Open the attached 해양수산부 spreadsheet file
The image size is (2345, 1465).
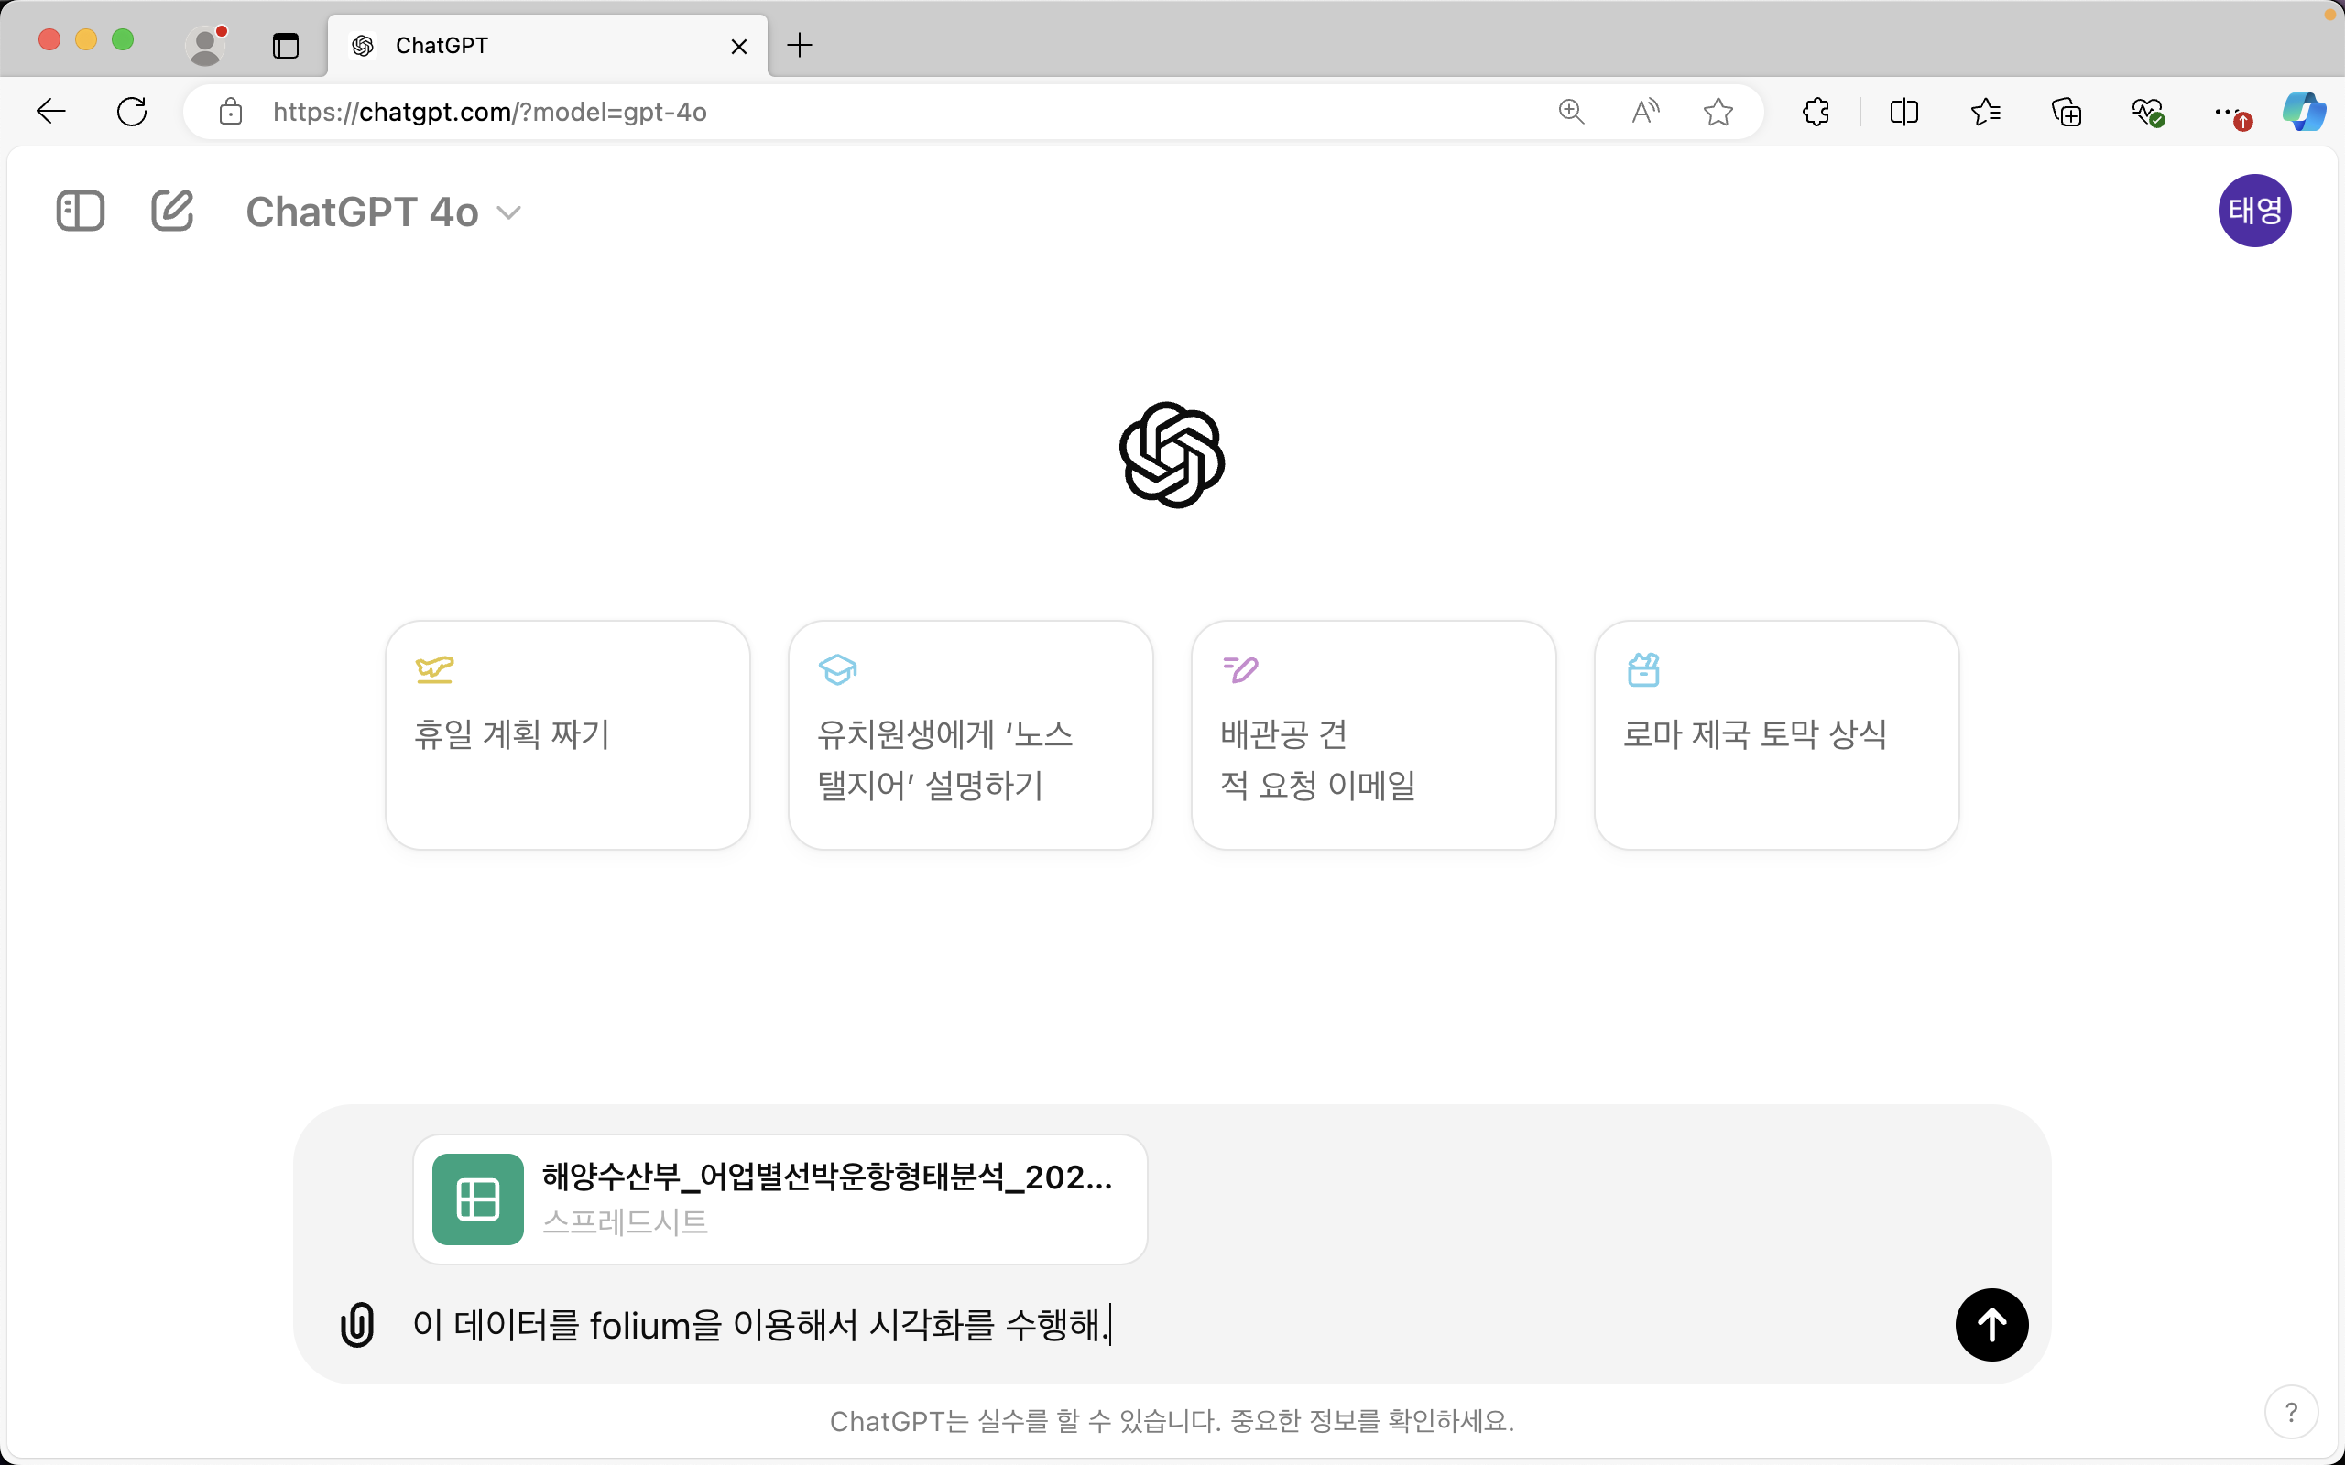point(780,1199)
